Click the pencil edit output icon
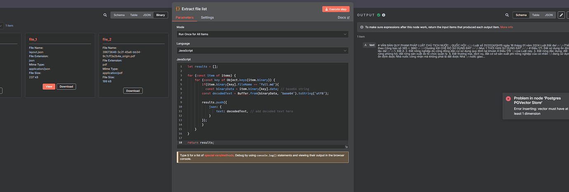Image resolution: width=569 pixels, height=192 pixels. [x=561, y=15]
